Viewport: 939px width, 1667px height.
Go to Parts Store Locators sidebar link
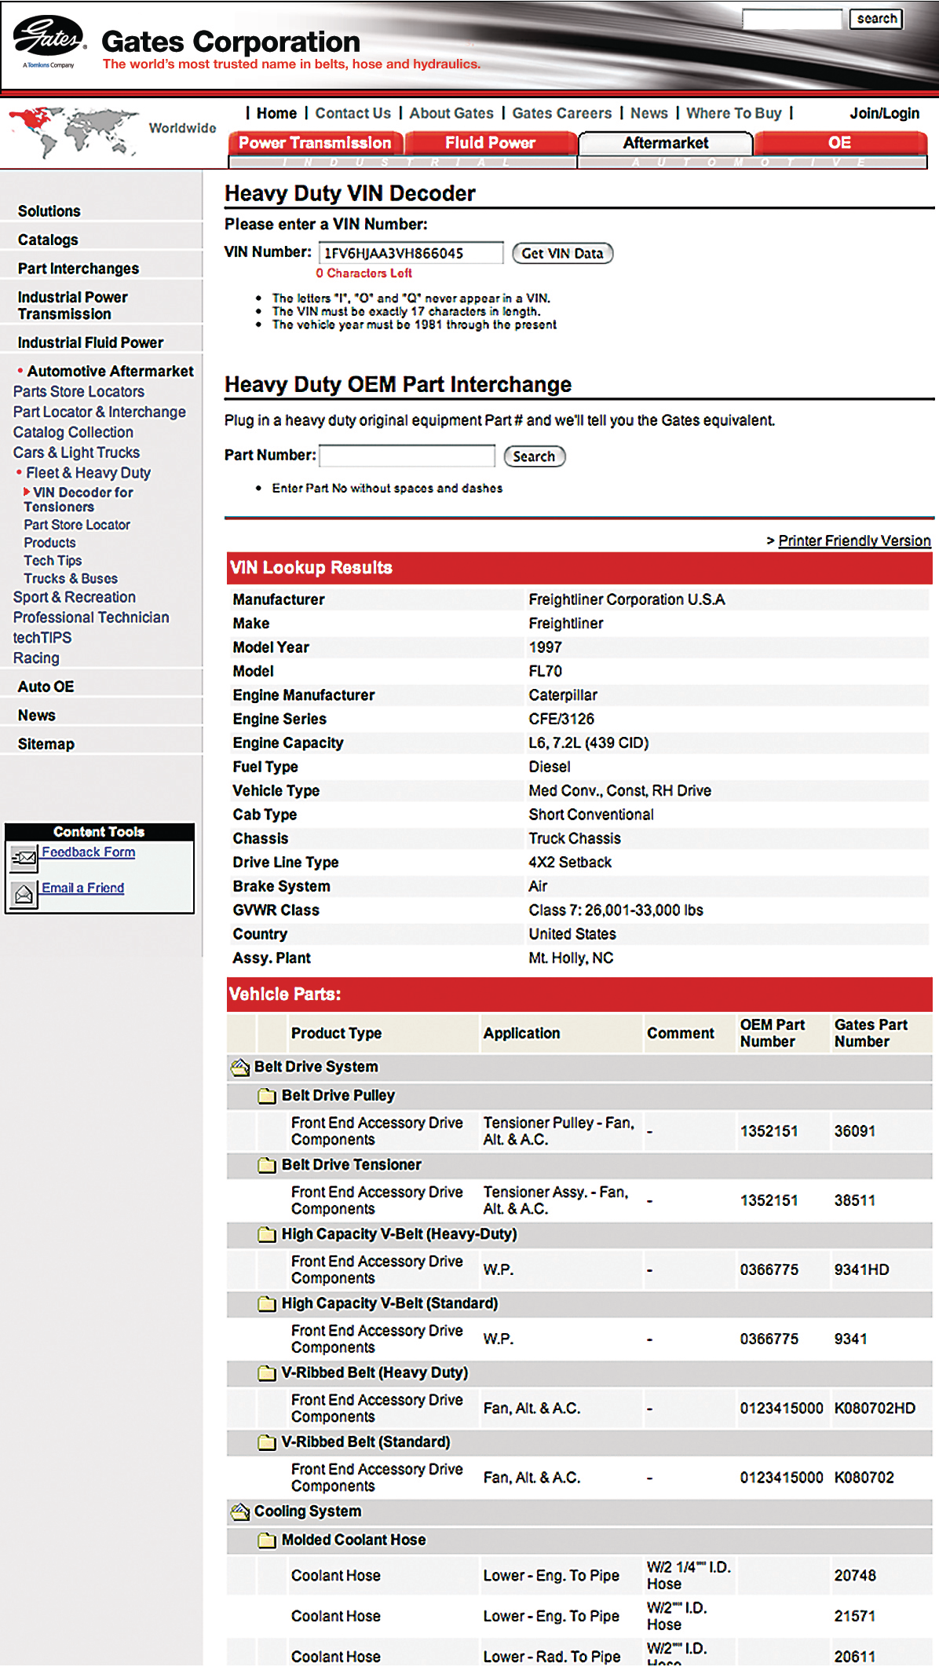point(79,391)
